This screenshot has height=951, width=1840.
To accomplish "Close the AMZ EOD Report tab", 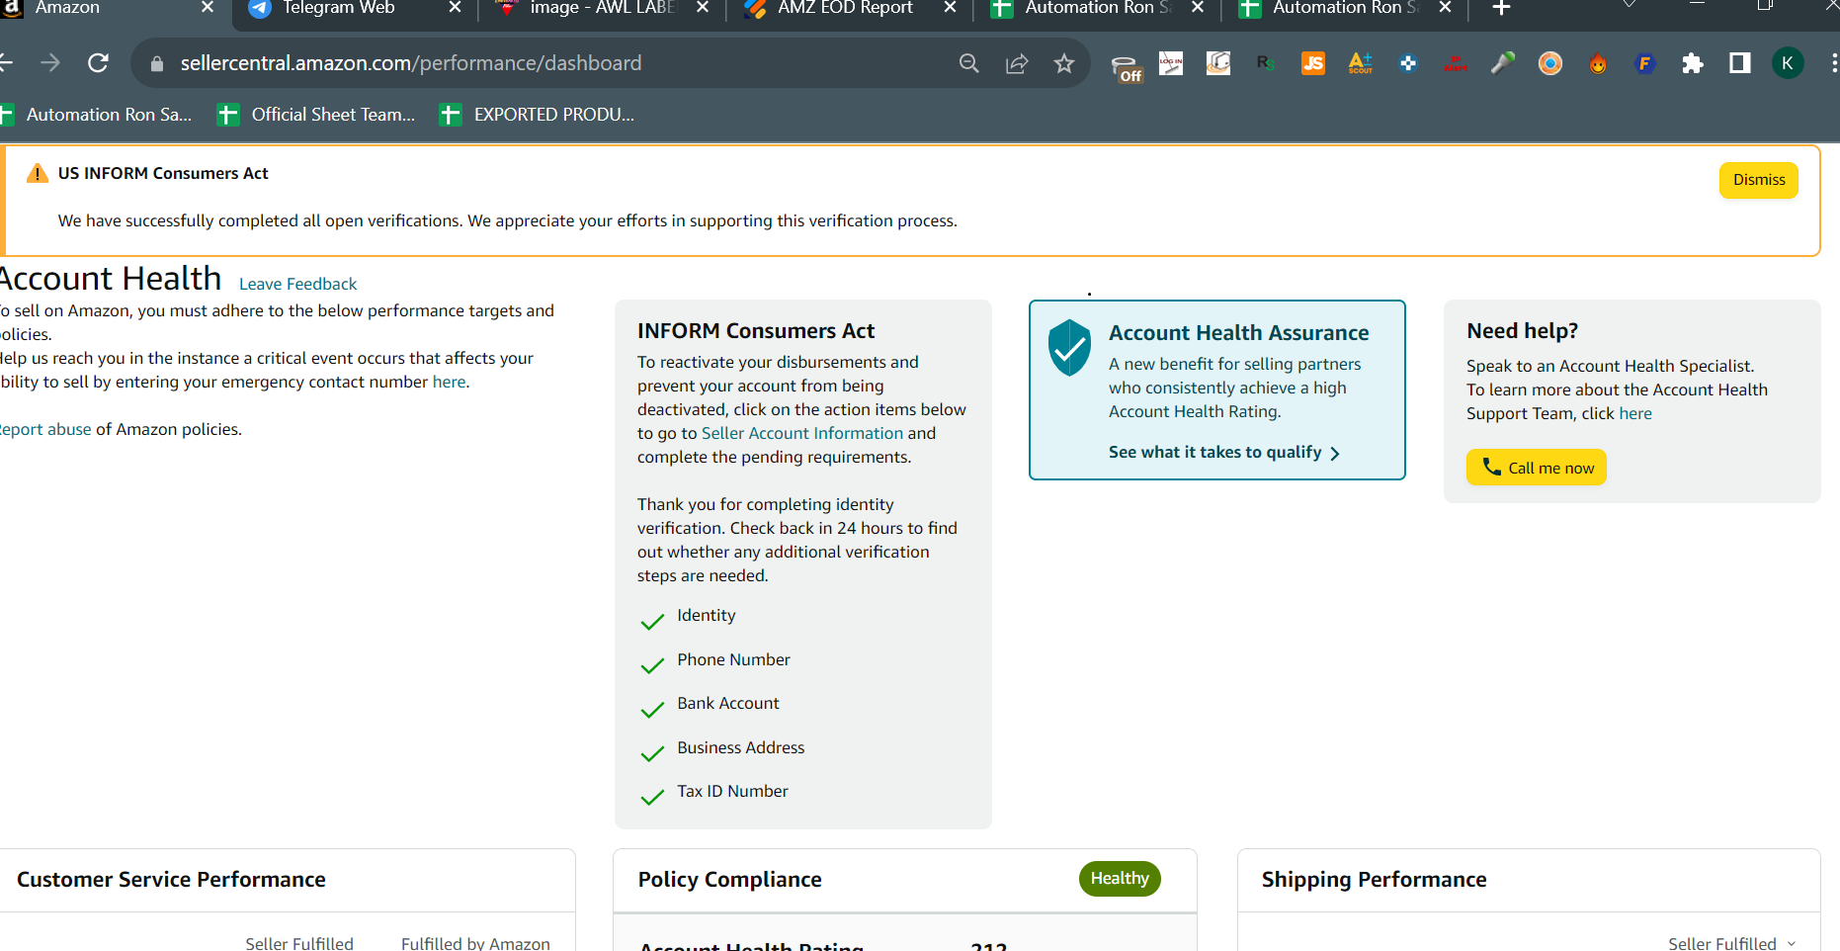I will pos(950,8).
